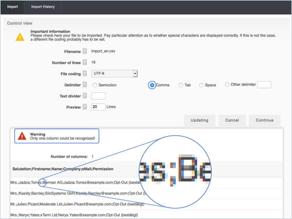The width and height of the screenshot is (292, 219).
Task: Click the help icon beside Number of lines
Action: 85,62
